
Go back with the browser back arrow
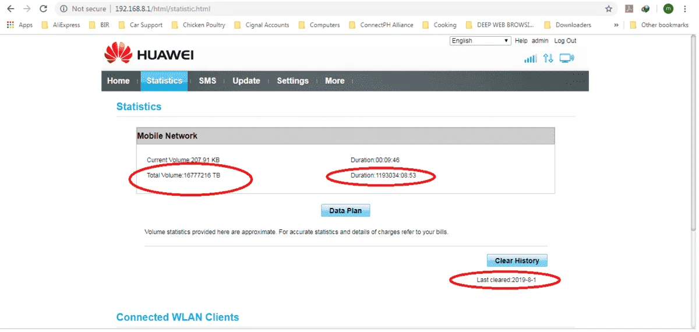pyautogui.click(x=10, y=9)
